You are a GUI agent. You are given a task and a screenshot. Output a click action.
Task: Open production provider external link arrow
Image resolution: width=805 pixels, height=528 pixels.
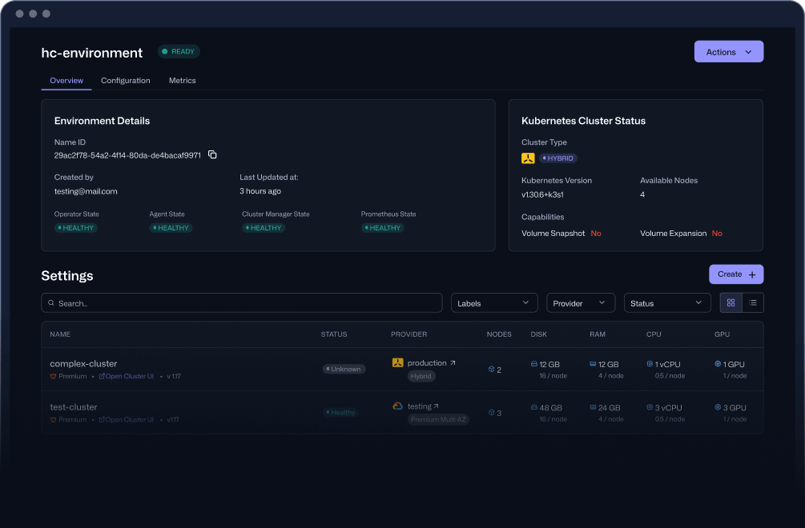click(453, 363)
